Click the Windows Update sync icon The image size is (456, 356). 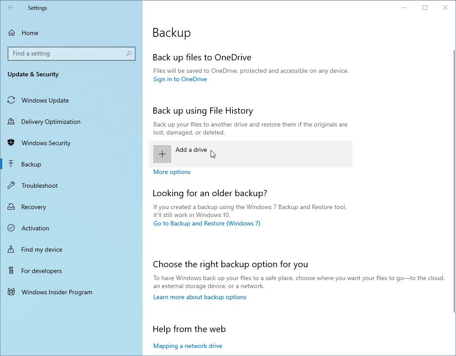[x=11, y=100]
